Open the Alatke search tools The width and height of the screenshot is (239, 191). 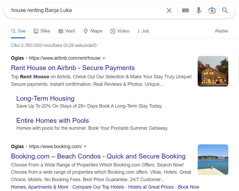221,31
